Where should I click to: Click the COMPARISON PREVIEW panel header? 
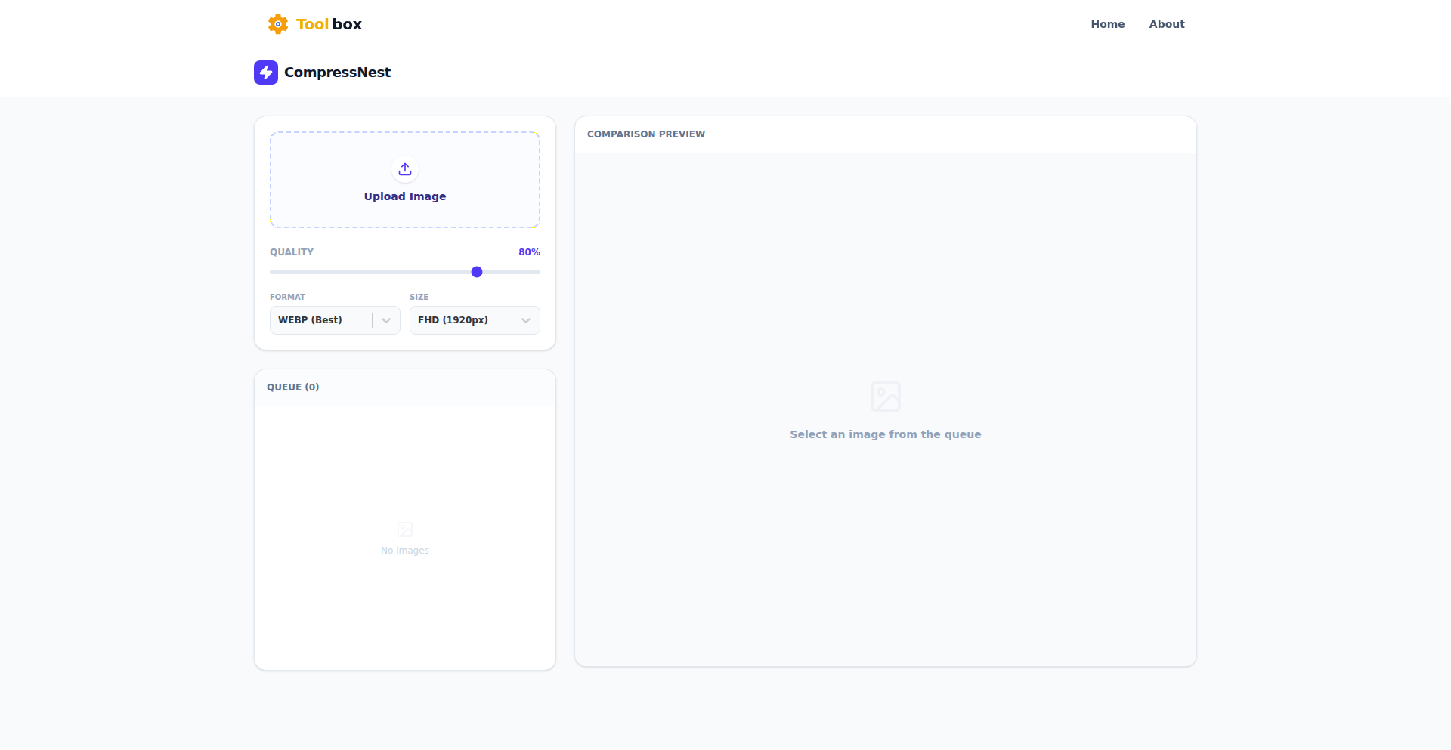pyautogui.click(x=646, y=134)
